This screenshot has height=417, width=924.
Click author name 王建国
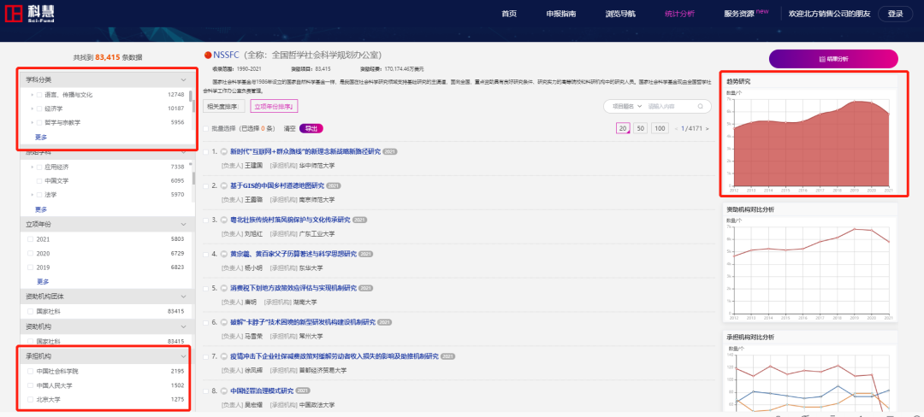coord(253,165)
